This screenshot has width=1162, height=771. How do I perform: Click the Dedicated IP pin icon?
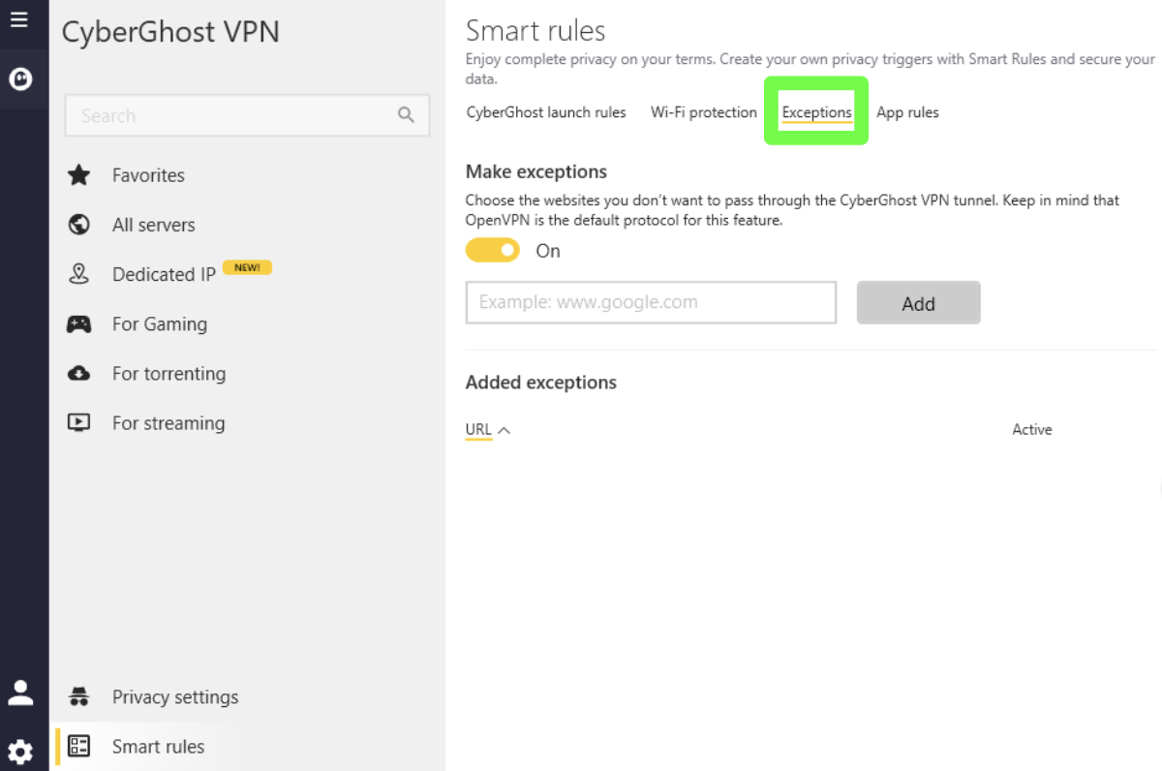pos(78,274)
